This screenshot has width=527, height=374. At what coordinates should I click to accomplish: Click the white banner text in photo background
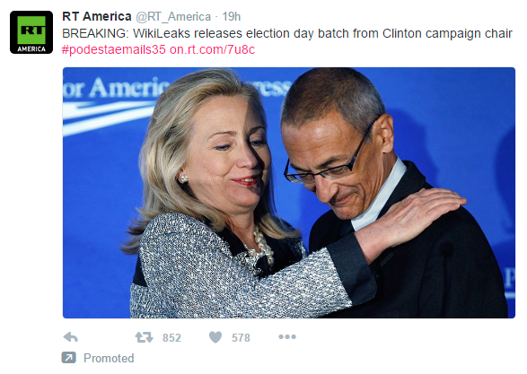pyautogui.click(x=175, y=87)
